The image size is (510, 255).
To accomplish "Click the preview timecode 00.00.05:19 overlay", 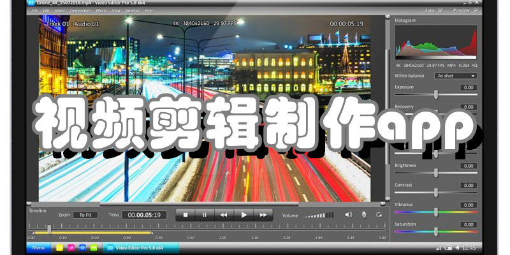I will tap(346, 24).
